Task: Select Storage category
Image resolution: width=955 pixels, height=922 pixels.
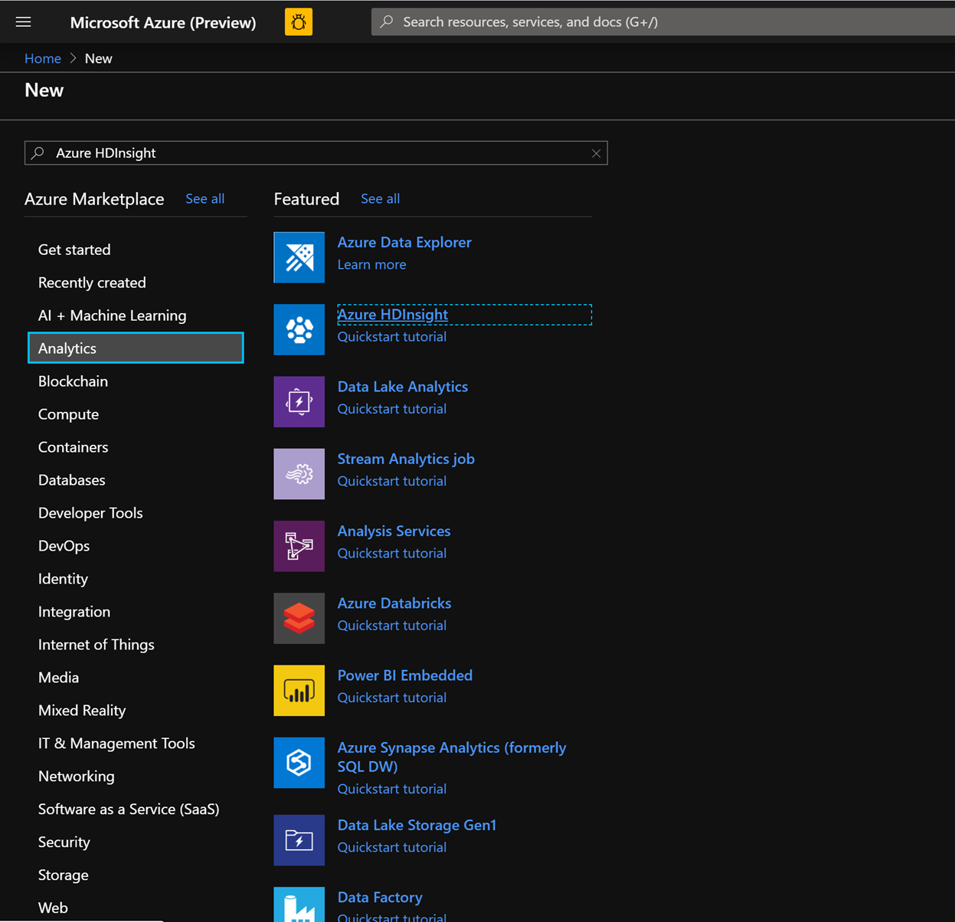Action: coord(64,875)
